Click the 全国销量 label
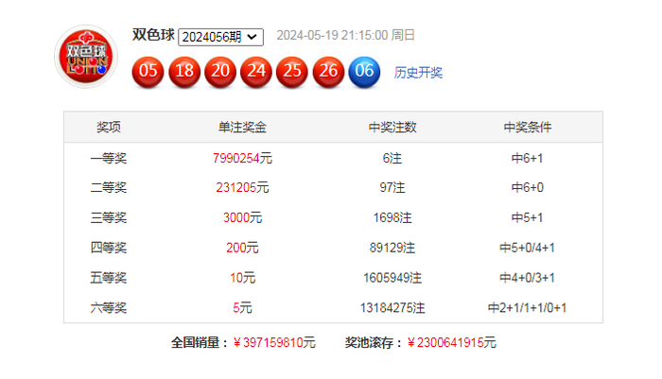This screenshot has height=379, width=662. click(x=200, y=342)
